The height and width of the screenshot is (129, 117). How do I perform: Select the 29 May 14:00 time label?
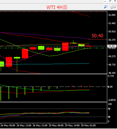(x=72, y=125)
